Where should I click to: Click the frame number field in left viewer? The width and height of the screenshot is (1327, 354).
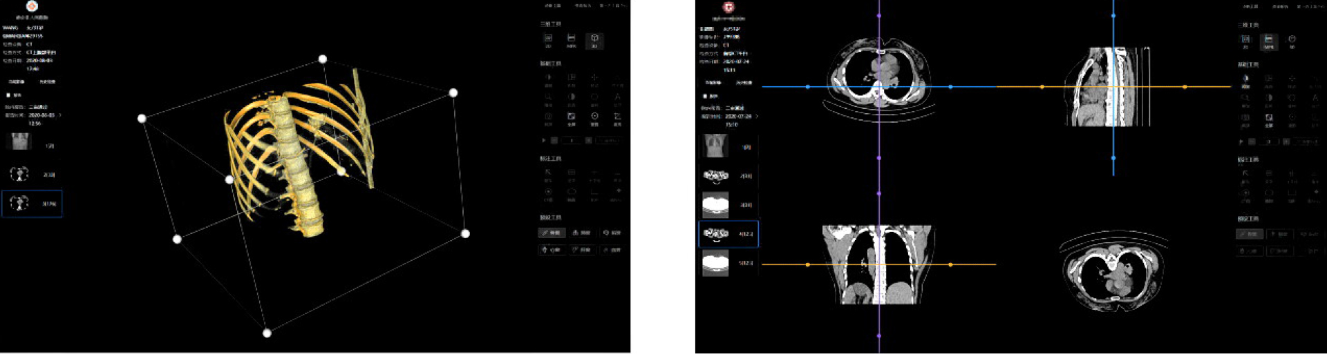pos(571,140)
